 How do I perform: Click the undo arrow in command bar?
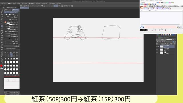click(33, 6)
